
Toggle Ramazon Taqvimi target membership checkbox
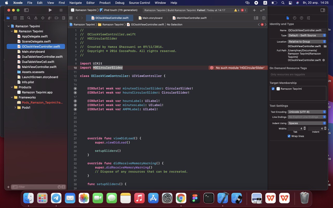click(273, 89)
